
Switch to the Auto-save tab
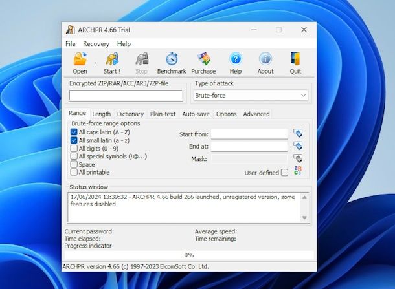pyautogui.click(x=196, y=114)
